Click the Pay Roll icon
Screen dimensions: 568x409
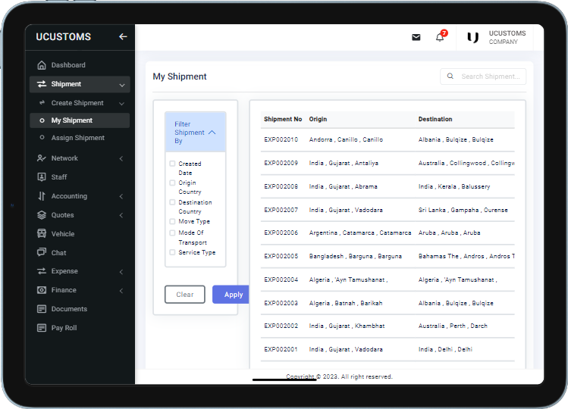tap(42, 328)
